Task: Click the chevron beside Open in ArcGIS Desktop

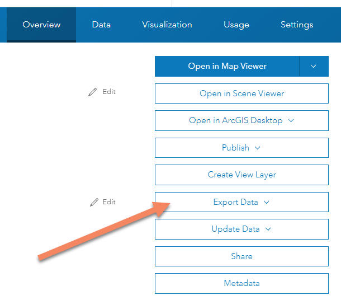Action: pos(291,120)
